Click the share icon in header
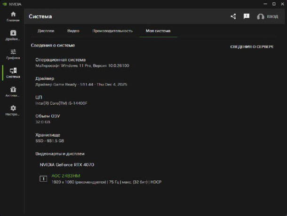The height and width of the screenshot is (216, 287). [233, 16]
